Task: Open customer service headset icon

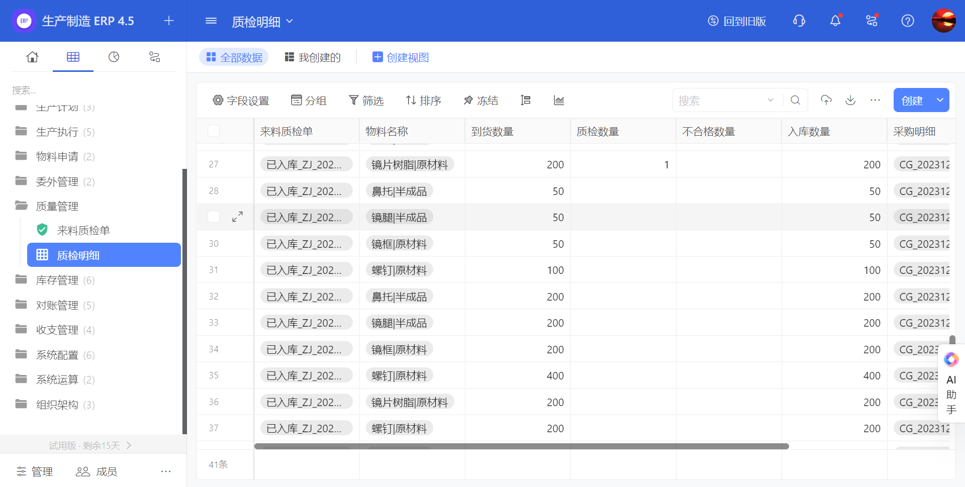Action: coord(799,21)
